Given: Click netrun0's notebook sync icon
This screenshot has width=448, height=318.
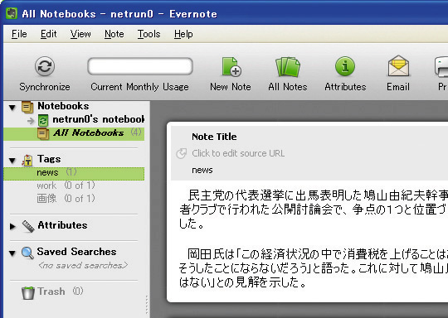Looking at the screenshot, I should [43, 120].
